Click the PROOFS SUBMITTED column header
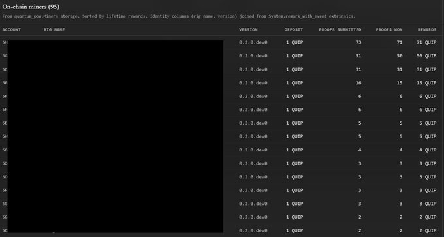 [340, 30]
